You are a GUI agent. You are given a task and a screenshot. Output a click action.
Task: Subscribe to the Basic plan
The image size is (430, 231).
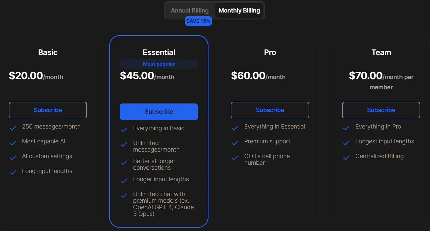click(48, 110)
